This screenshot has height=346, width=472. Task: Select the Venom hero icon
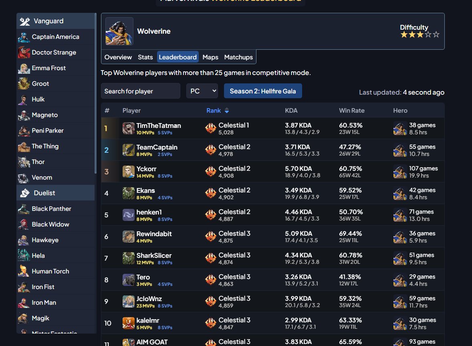click(x=24, y=178)
